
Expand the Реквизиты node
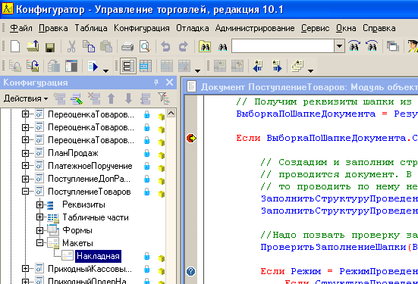point(39,204)
